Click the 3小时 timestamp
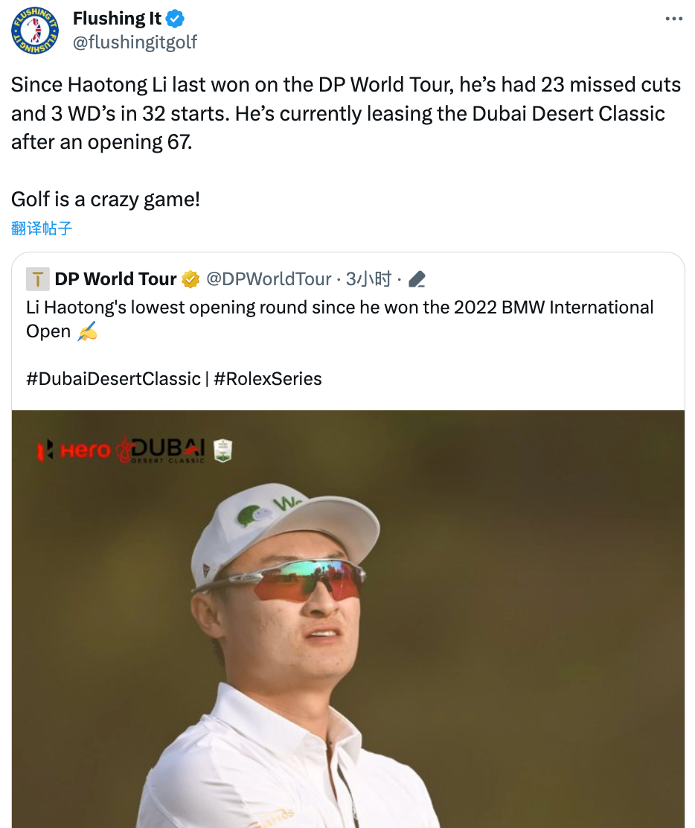This screenshot has width=695, height=828. point(368,279)
